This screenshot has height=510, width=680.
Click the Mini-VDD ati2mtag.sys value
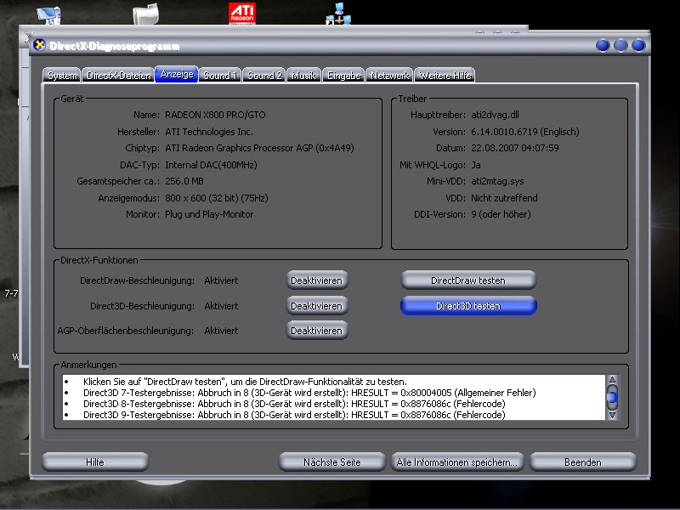pyautogui.click(x=497, y=181)
